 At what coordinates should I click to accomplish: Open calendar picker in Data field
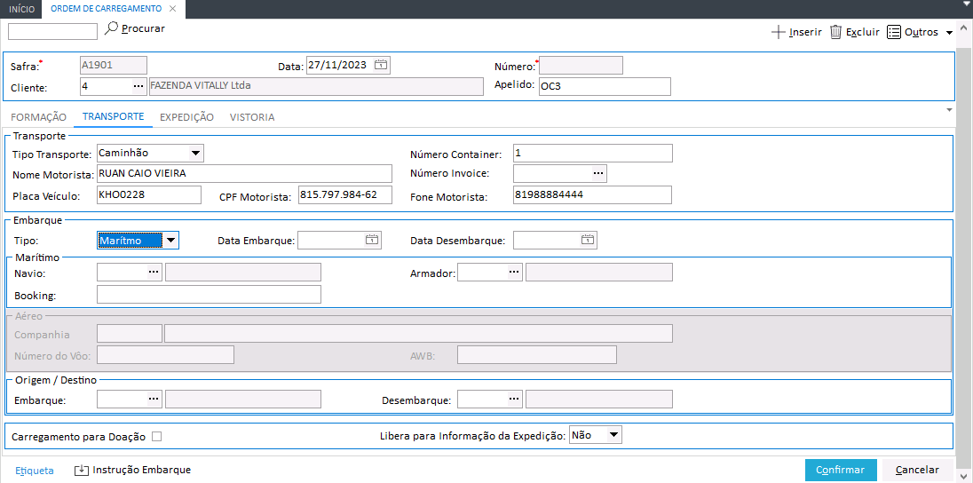(380, 65)
